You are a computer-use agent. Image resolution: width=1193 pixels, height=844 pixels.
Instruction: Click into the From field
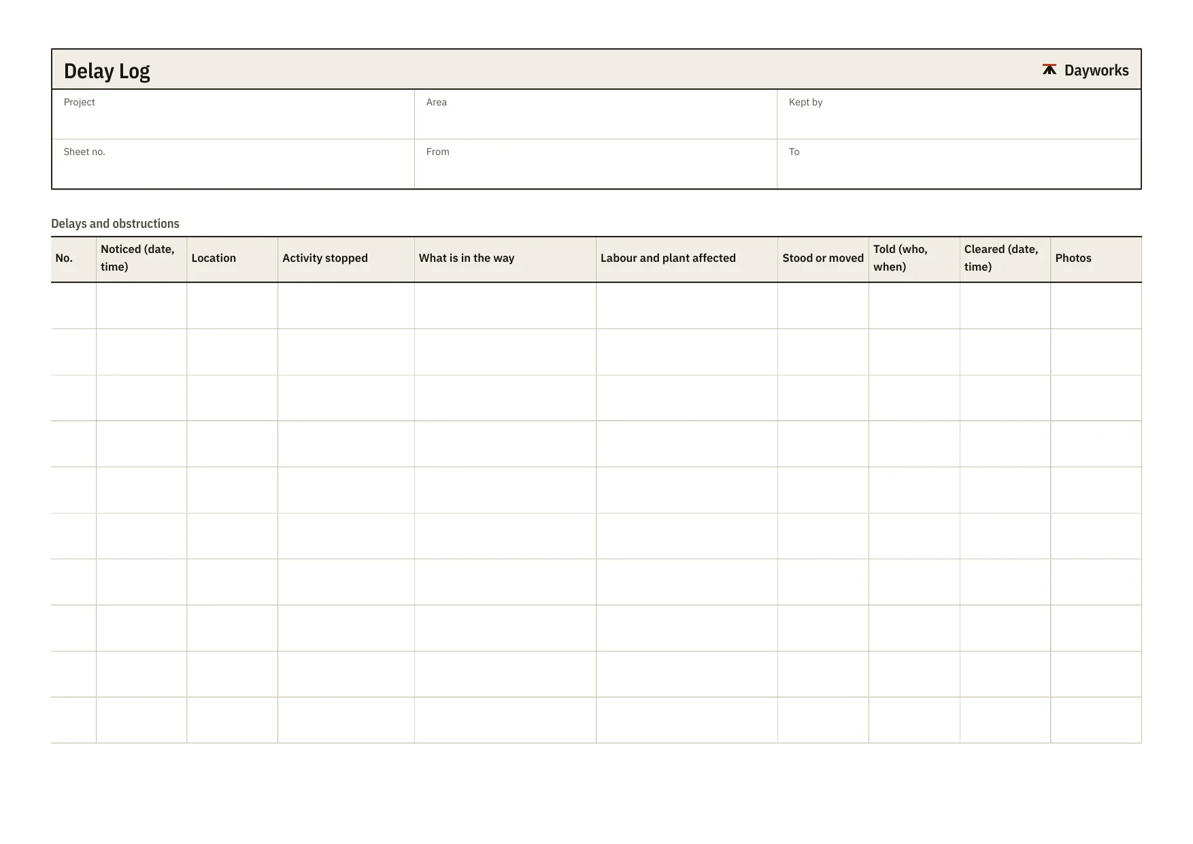[596, 164]
